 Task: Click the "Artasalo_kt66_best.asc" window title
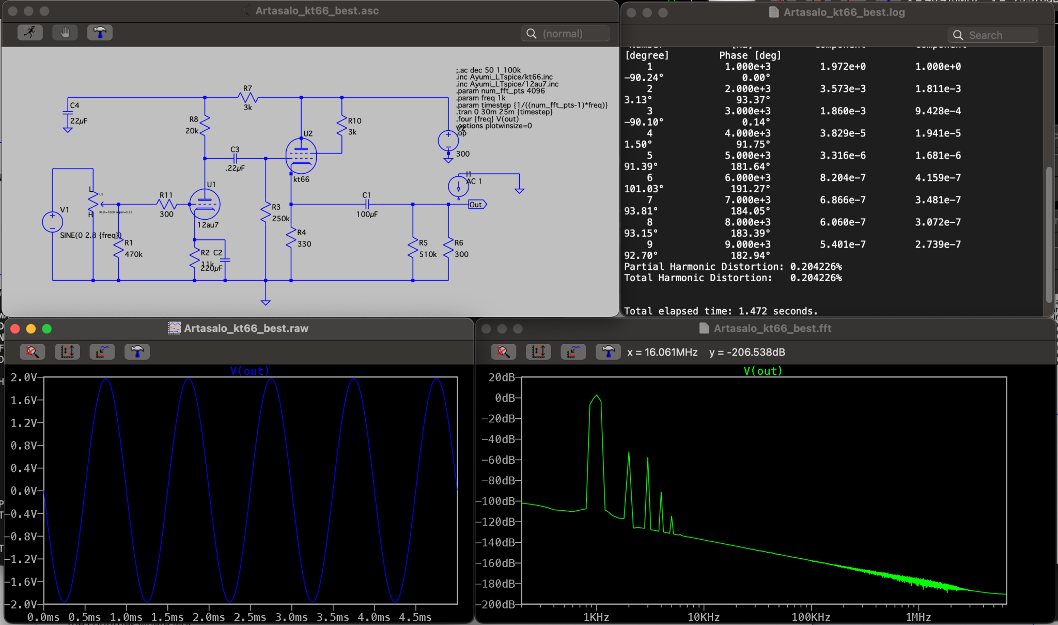click(317, 11)
